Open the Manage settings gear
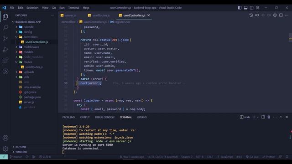Viewport: 292px width, 164px height. [5, 149]
